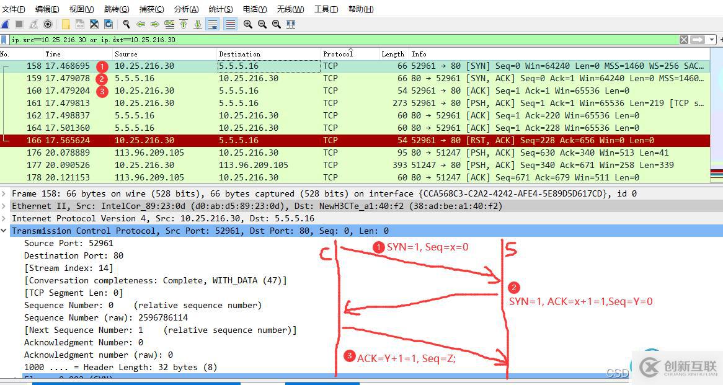Go to a specific packet number
The image size is (723, 385).
point(169,24)
